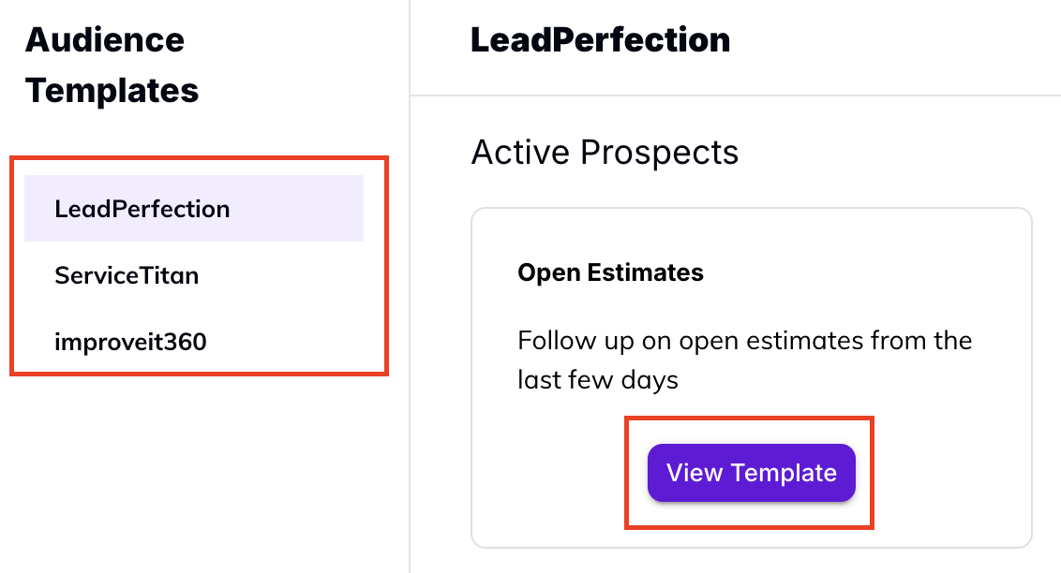Click the "Follow up on open estimates" text
The height and width of the screenshot is (573, 1061).
744,340
